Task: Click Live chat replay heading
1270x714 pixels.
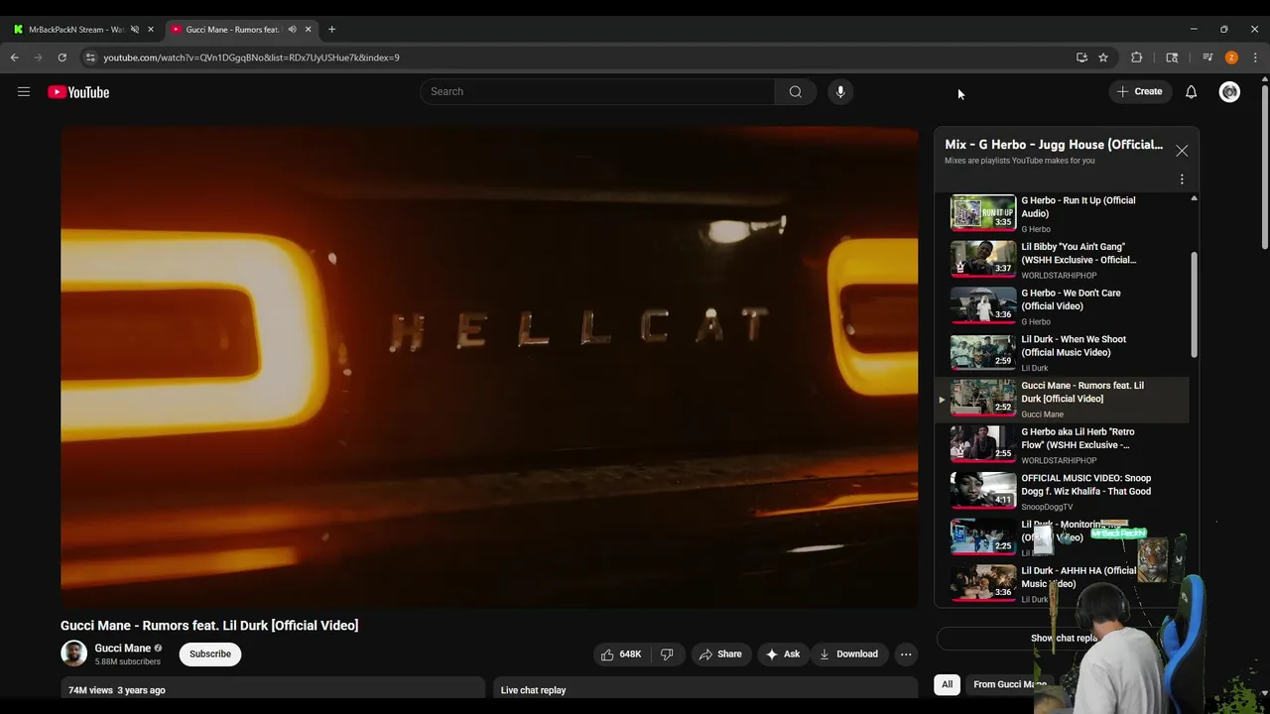Action: pos(534,690)
